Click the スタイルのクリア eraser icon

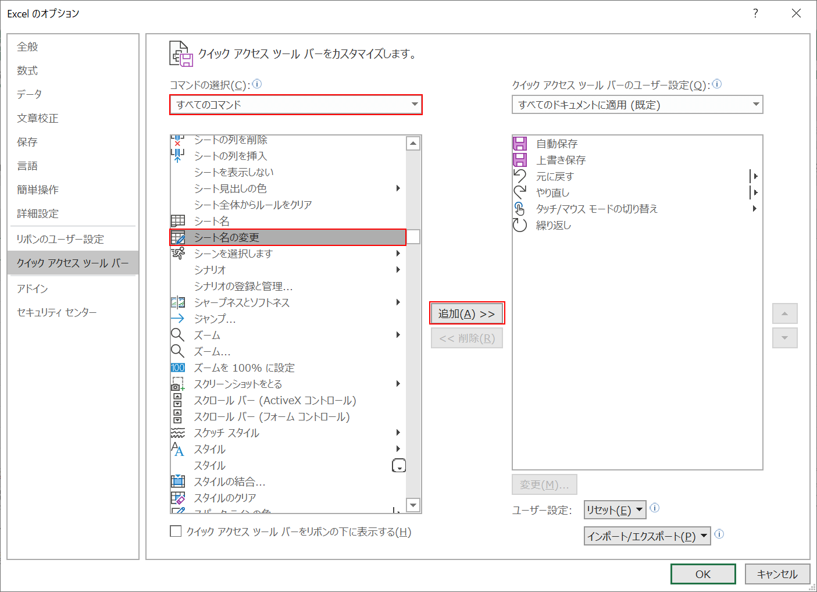tap(178, 498)
